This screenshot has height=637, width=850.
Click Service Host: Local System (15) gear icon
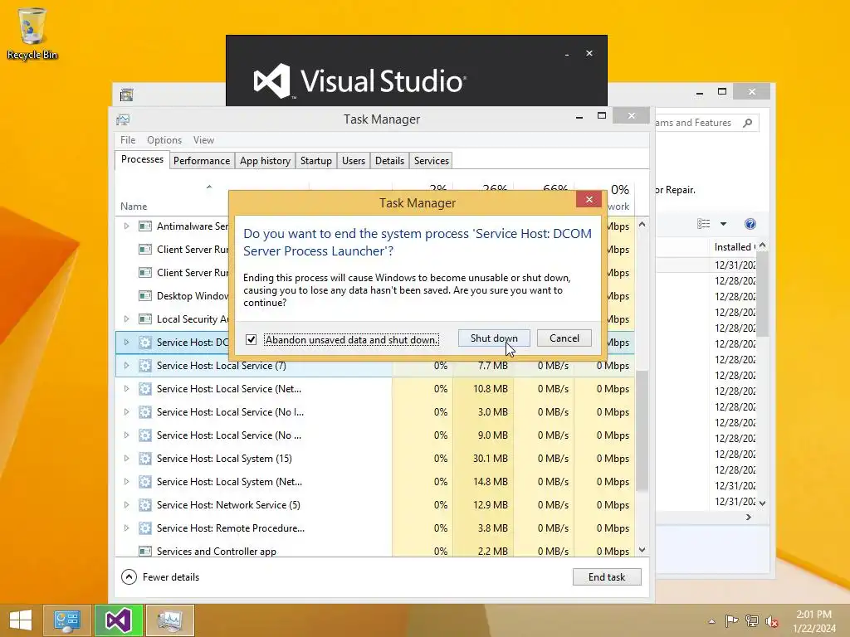tap(144, 459)
